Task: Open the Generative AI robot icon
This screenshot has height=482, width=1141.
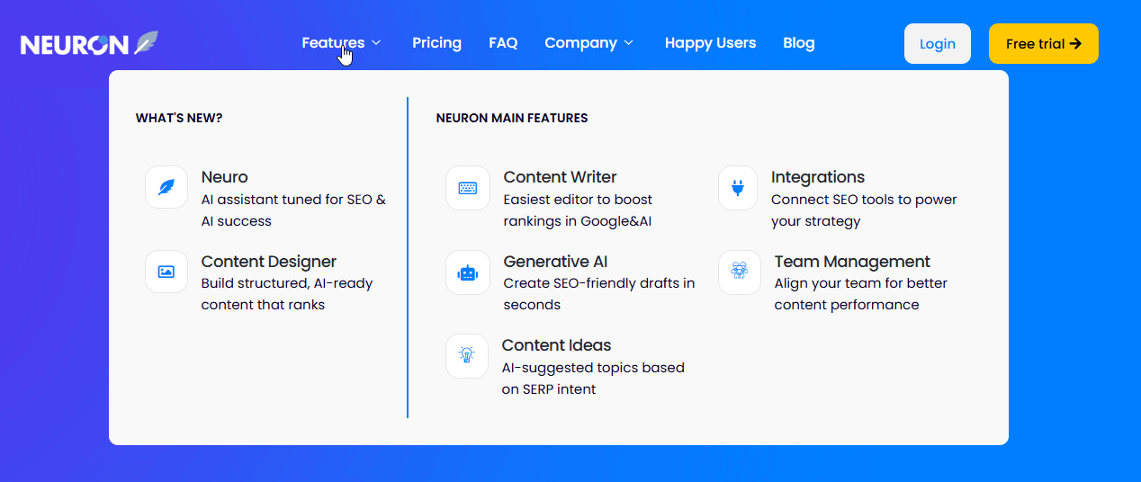Action: [x=468, y=272]
